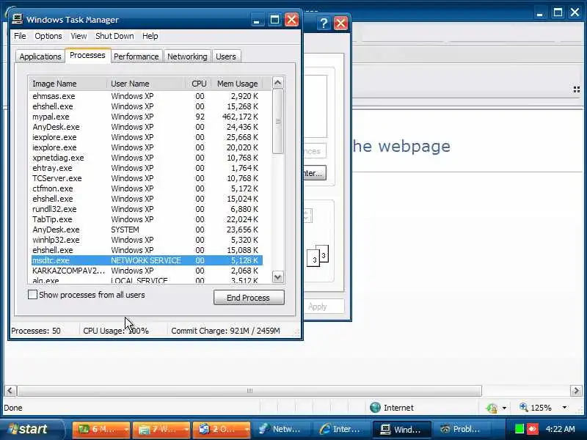Open the Start menu

pos(32,429)
